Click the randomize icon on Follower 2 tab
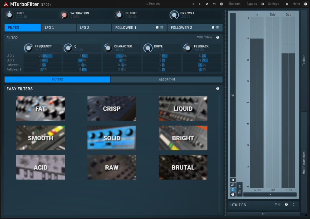Screen dimensions: 310x219 [213, 28]
